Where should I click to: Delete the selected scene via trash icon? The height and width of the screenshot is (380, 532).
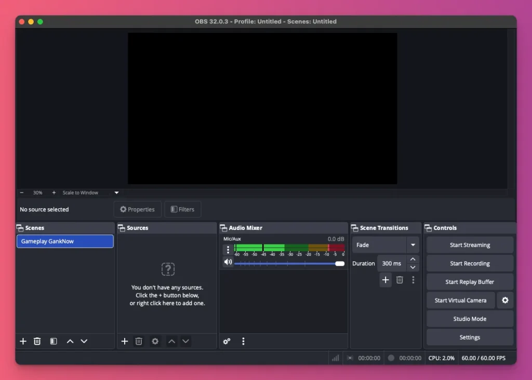click(37, 341)
